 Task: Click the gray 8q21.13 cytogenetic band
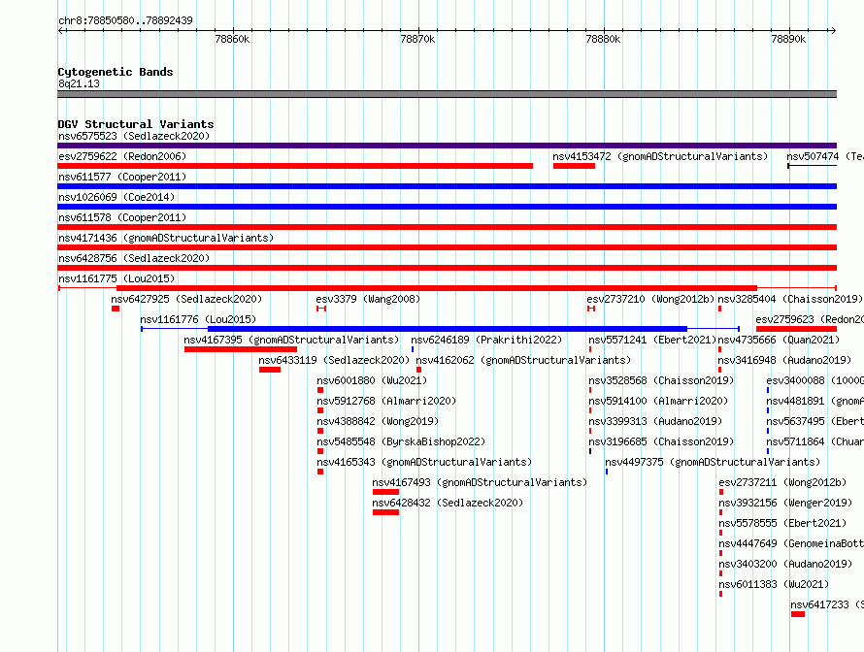[x=447, y=94]
